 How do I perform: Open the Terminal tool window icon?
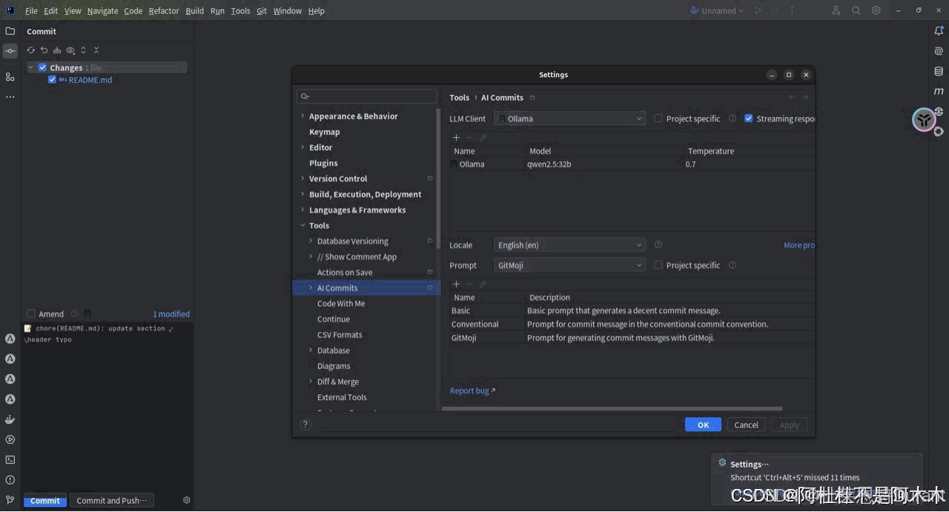click(10, 460)
